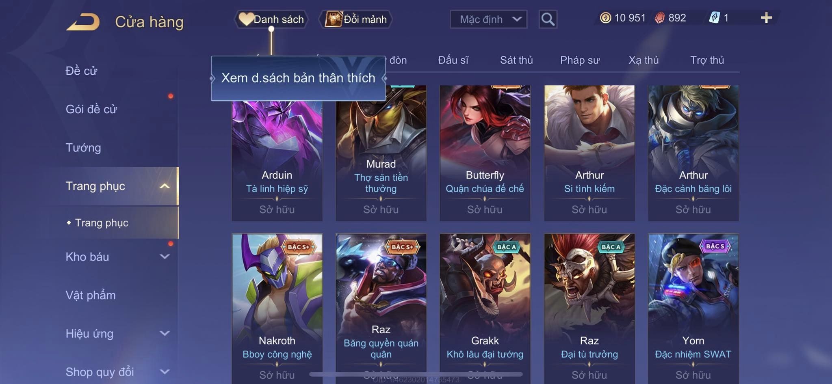This screenshot has width=832, height=384.
Task: Collapse the Trang phục sidebar section
Action: 165,186
